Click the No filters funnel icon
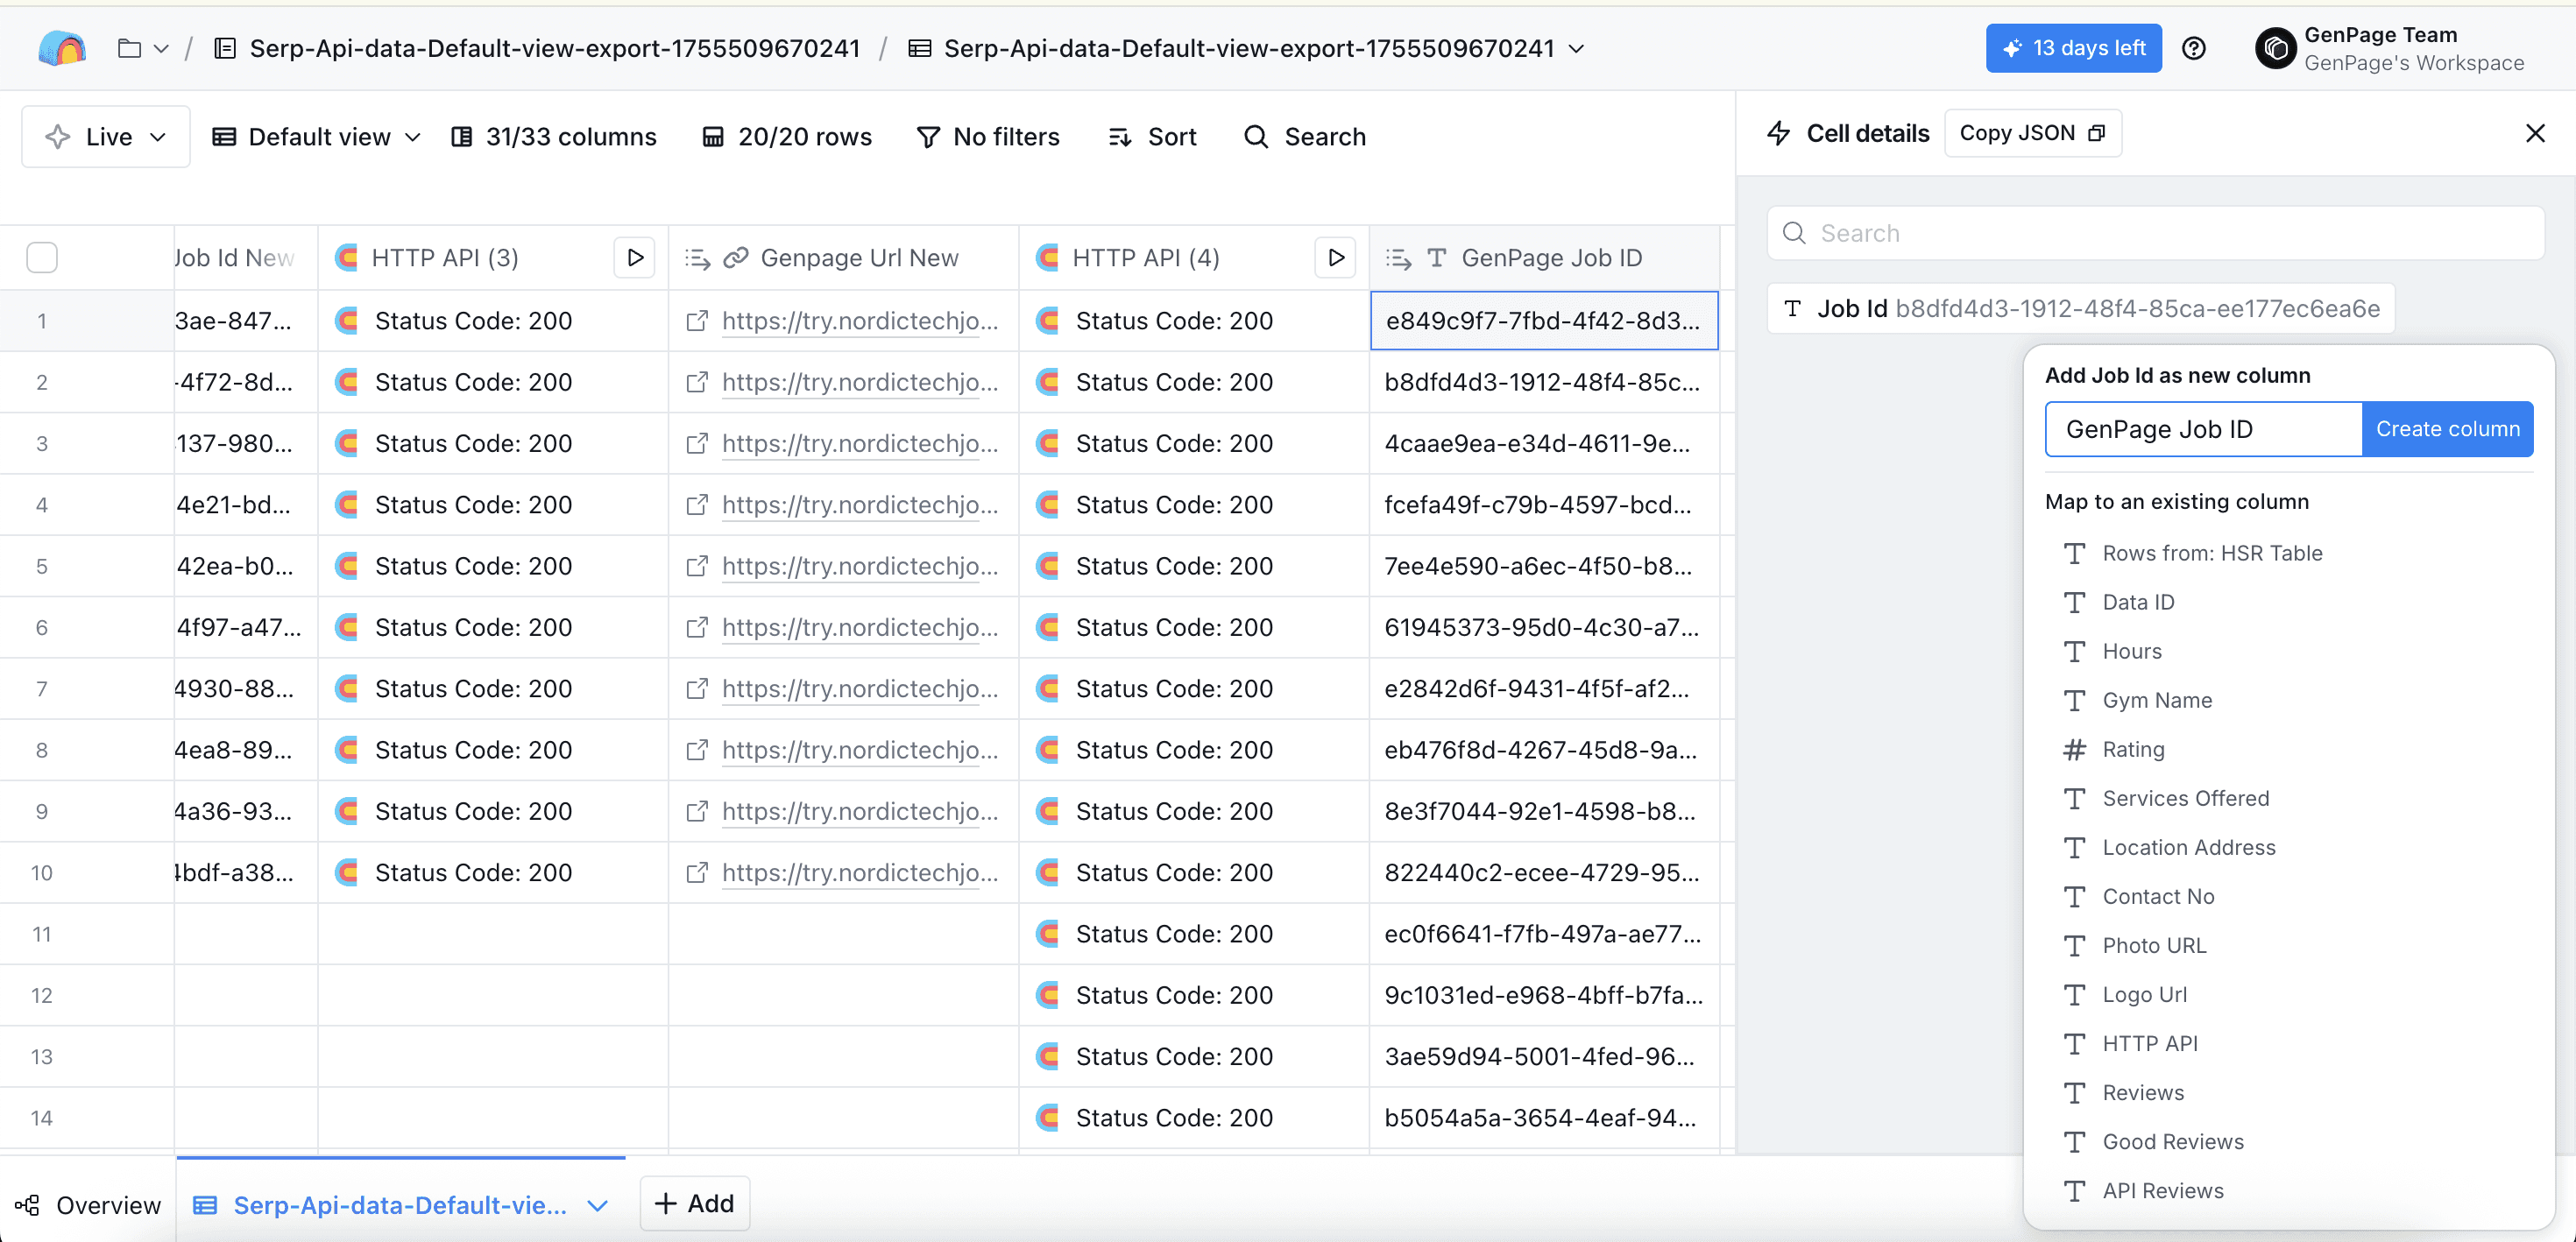 927,137
